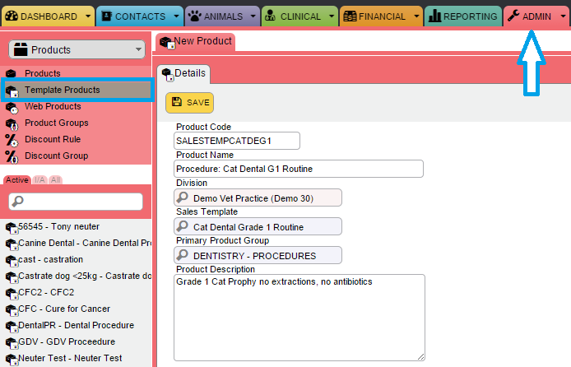Viewport: 571px width, 367px height.
Task: Click the Products box icon in sidebar
Action: pyautogui.click(x=12, y=73)
